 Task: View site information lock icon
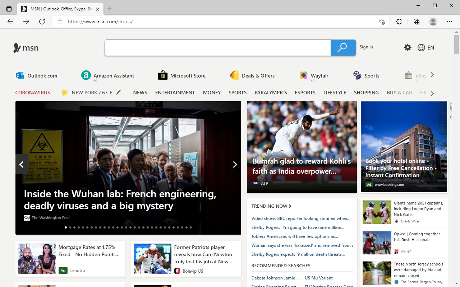click(60, 22)
